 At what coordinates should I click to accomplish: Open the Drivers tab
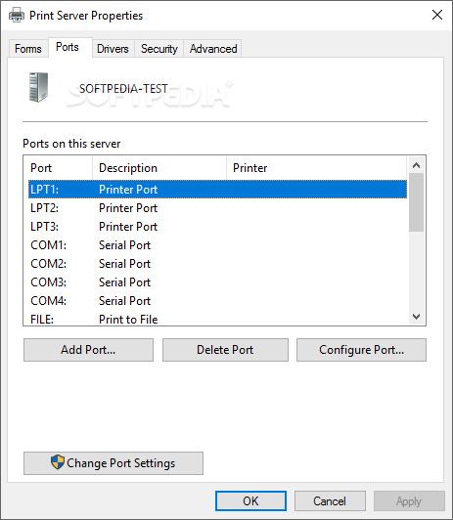pos(113,49)
